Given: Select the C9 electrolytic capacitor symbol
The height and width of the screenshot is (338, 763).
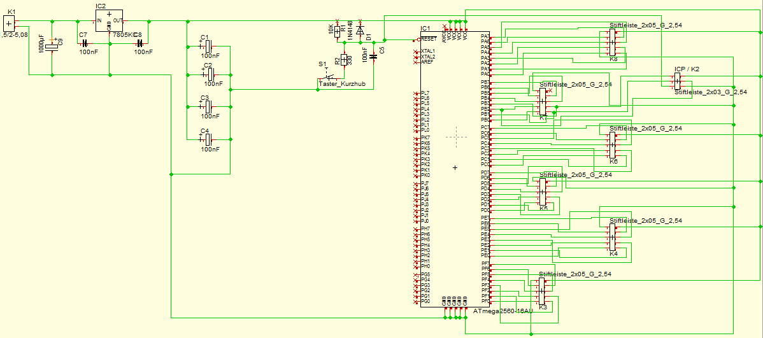Looking at the screenshot, I should (52, 48).
